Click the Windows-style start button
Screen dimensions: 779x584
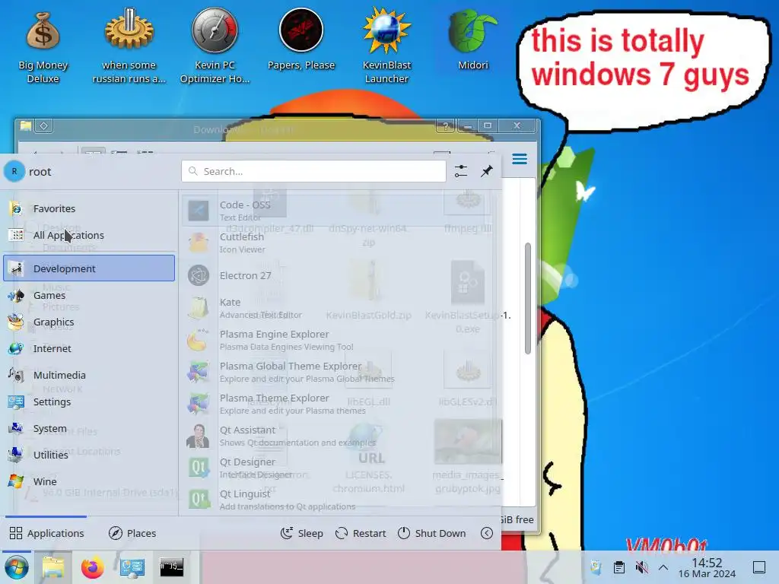17,567
